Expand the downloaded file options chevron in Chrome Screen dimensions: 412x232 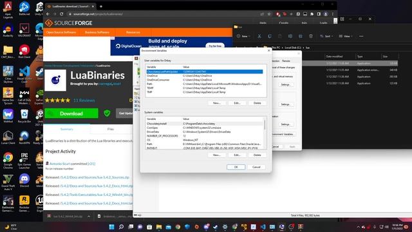point(89,217)
